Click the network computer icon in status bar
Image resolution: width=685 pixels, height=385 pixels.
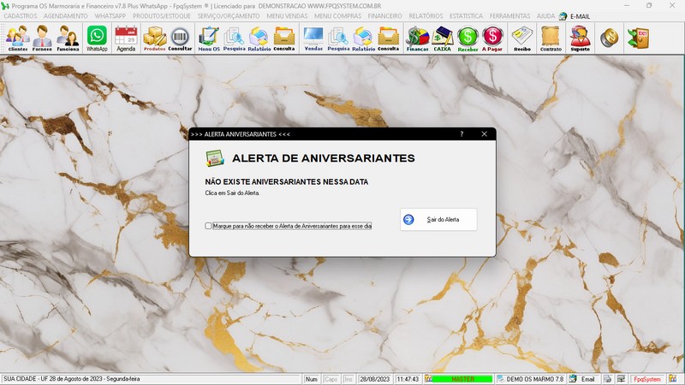click(x=621, y=379)
